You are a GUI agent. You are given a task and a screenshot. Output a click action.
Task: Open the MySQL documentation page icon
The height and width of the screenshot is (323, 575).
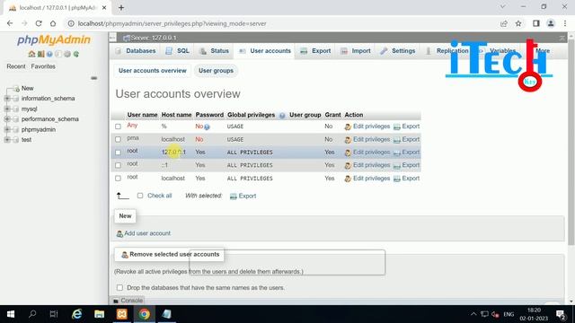pyautogui.click(x=58, y=54)
